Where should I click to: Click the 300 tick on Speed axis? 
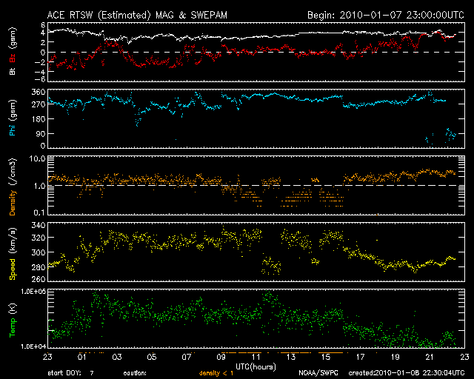[x=39, y=252]
